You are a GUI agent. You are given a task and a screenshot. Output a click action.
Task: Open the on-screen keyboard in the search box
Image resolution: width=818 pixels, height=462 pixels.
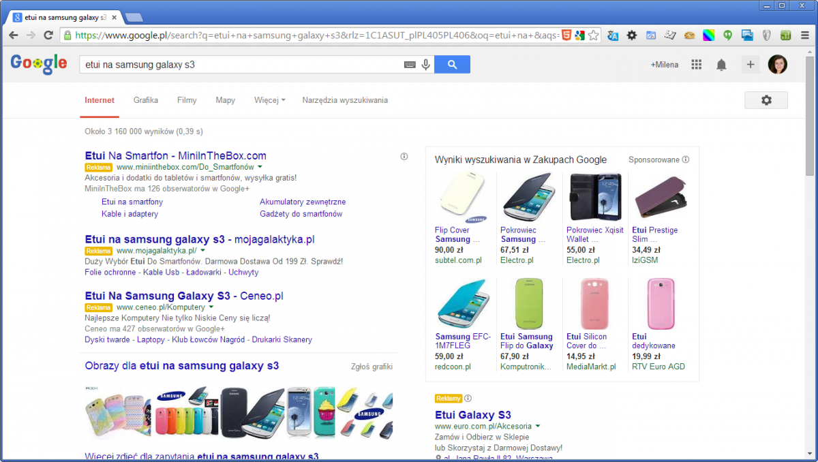click(410, 65)
